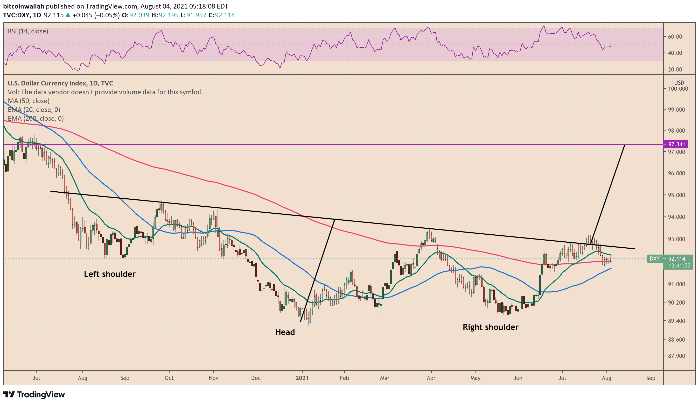Viewport: 699px width, 404px height.
Task: Select the MA (50, close) indicator label
Action: [x=29, y=101]
